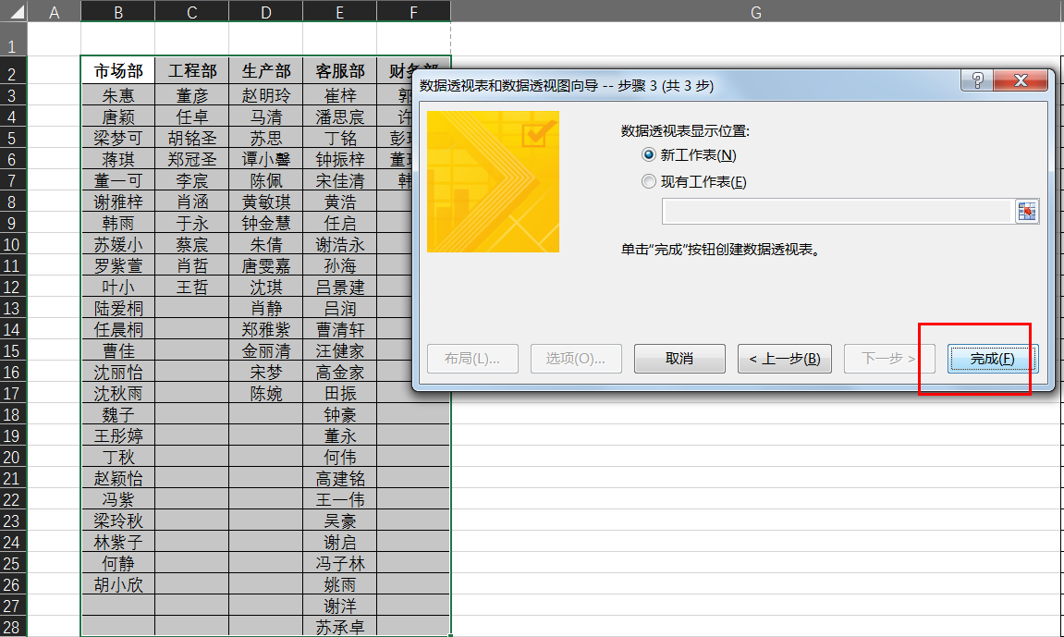
Task: Click the cell containing 金丽清
Action: pyautogui.click(x=266, y=350)
